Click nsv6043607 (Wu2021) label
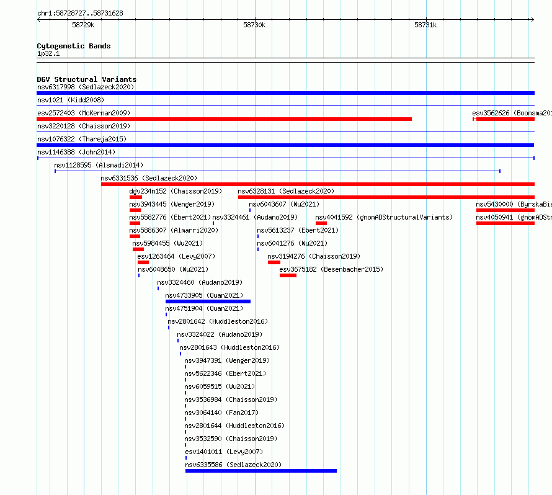This screenshot has width=552, height=495. pos(284,204)
